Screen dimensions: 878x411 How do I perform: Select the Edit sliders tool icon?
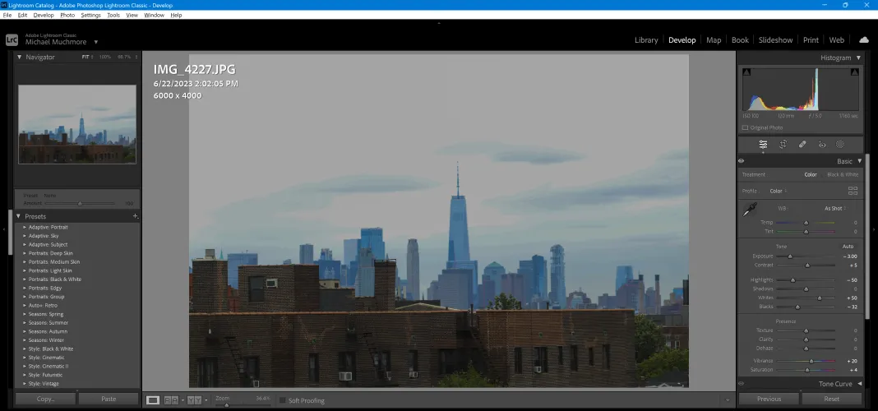[763, 145]
